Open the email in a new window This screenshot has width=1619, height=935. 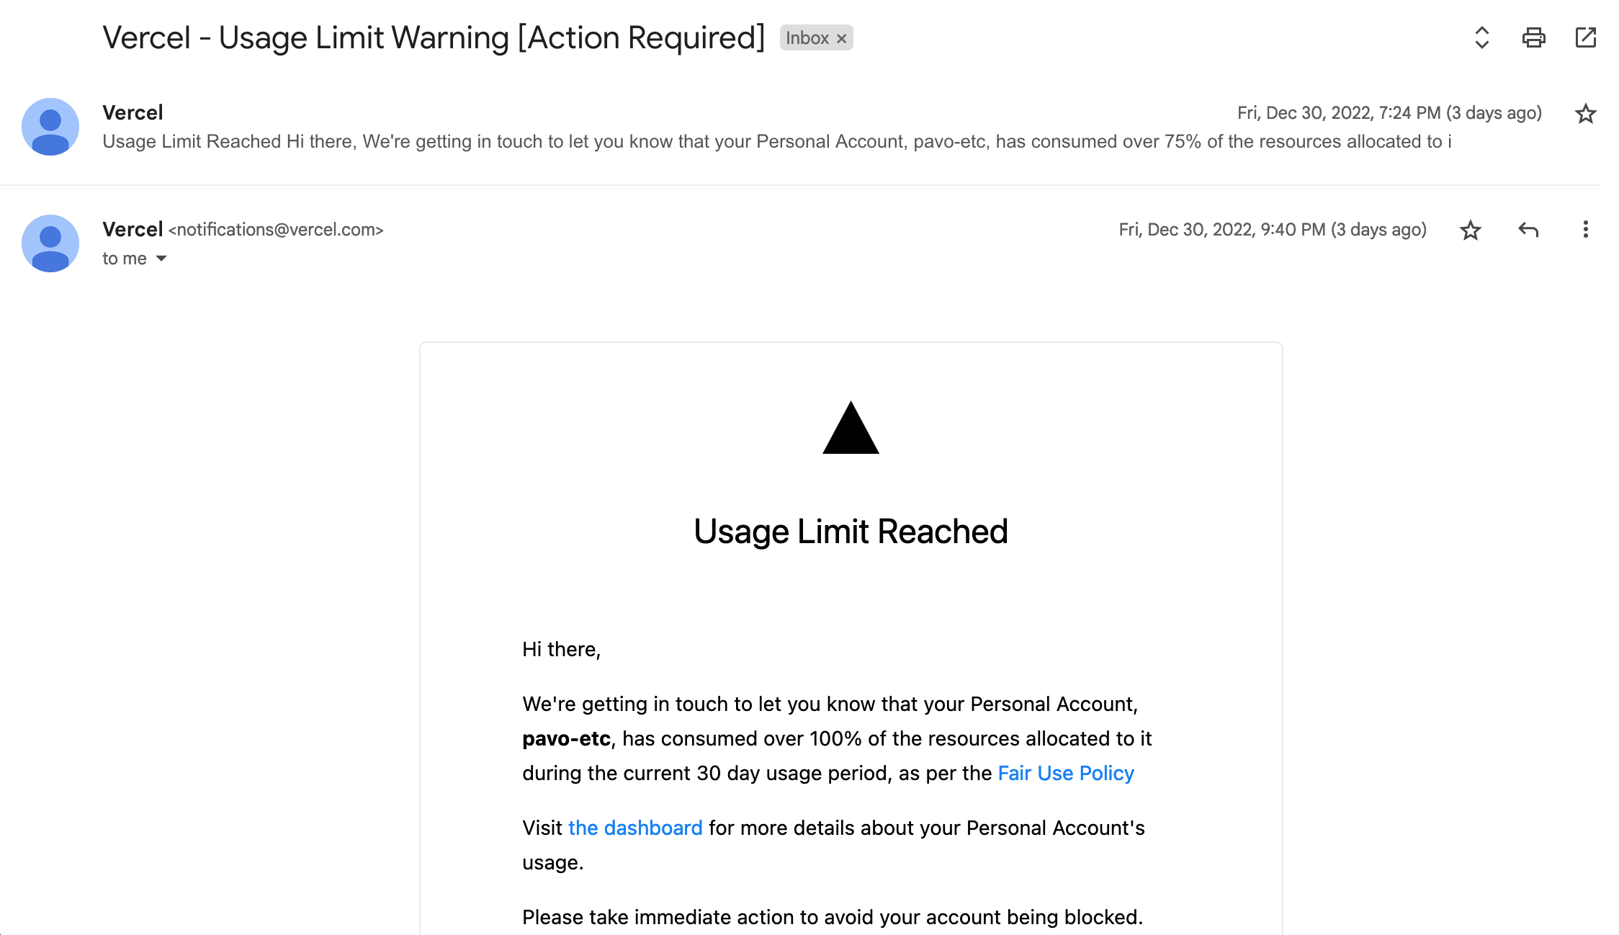1585,37
